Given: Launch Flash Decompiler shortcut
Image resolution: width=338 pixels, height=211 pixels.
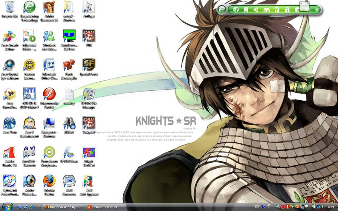Looking at the screenshot, I should pos(69,70).
